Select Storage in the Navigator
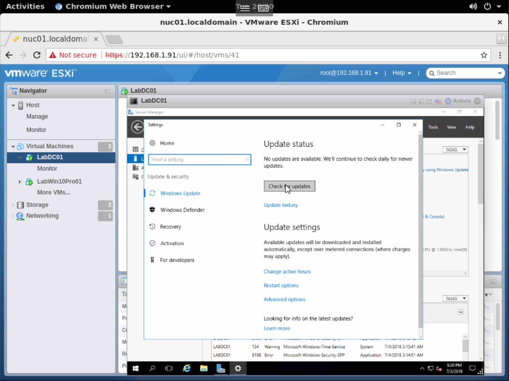The image size is (509, 381). point(37,205)
